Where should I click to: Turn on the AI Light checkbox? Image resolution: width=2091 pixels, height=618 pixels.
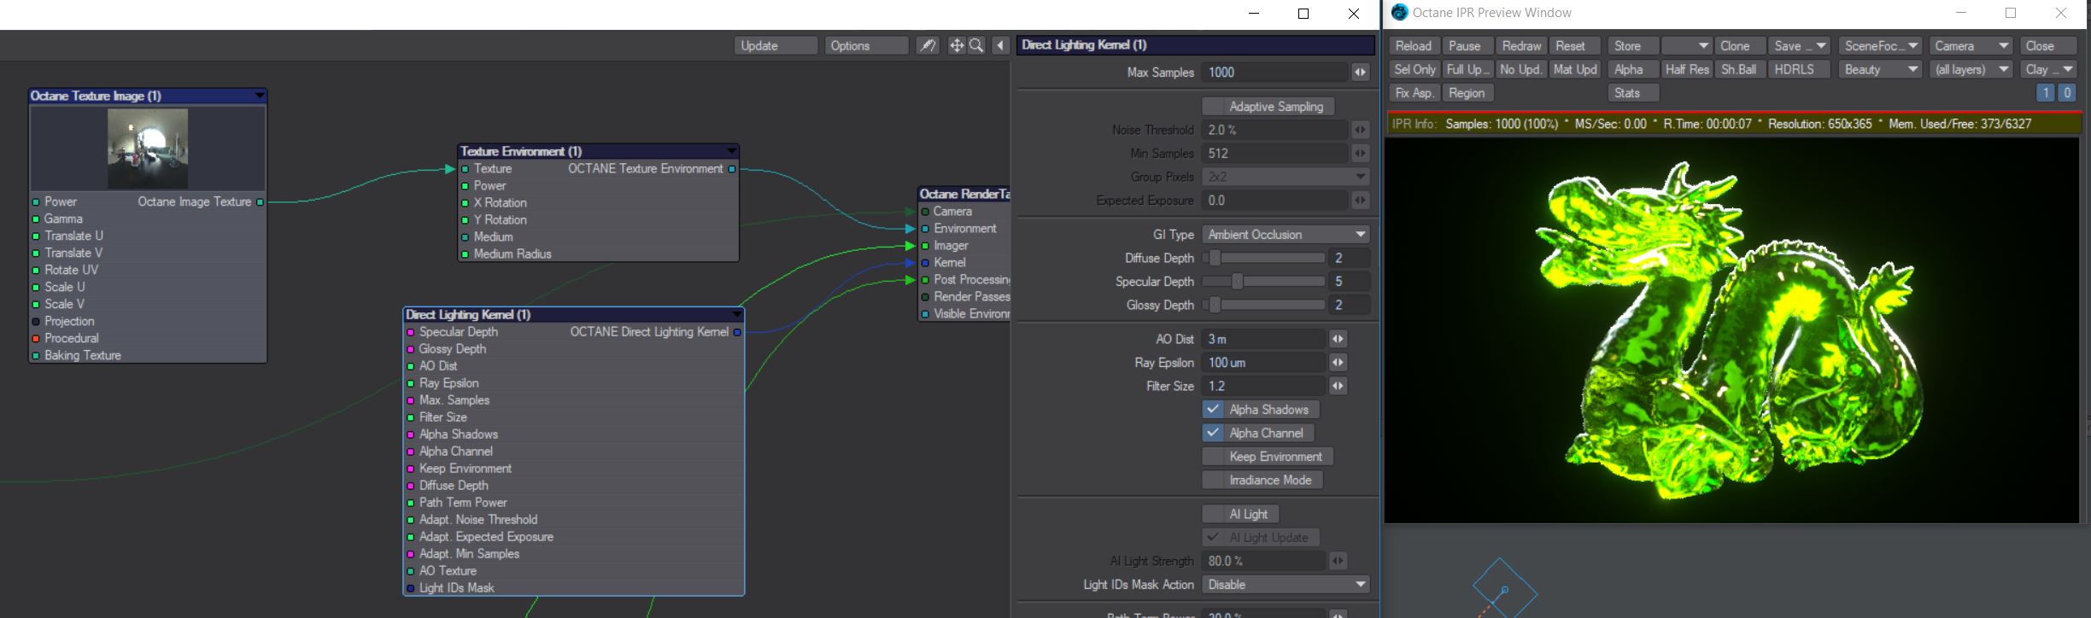1240,514
